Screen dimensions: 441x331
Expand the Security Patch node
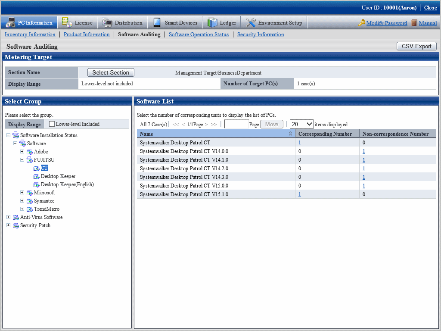[9, 225]
